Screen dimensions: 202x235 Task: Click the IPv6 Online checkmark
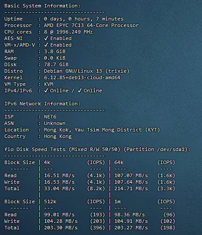click(x=80, y=91)
